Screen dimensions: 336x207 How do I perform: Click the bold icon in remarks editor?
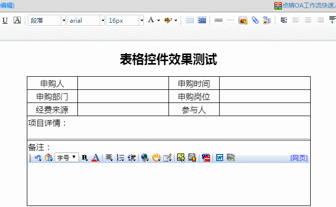(85, 158)
